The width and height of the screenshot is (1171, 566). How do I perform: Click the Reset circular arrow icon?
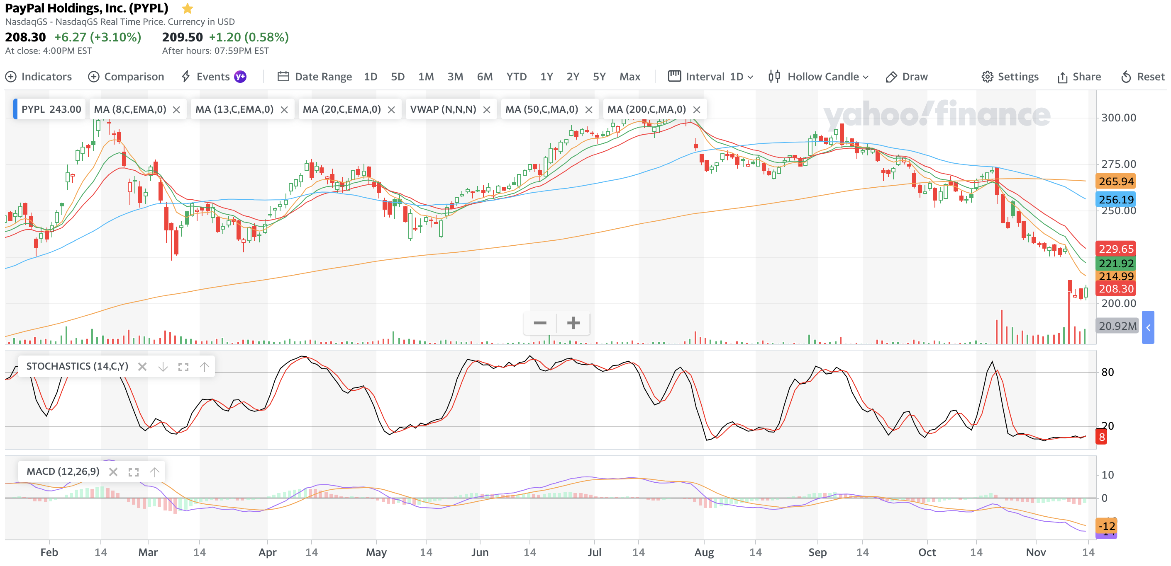[x=1125, y=77]
